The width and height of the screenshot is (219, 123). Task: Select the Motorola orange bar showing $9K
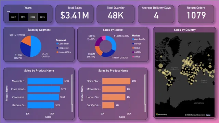tap(114, 89)
